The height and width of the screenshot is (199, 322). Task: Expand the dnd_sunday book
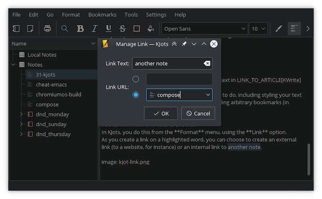click(x=21, y=124)
